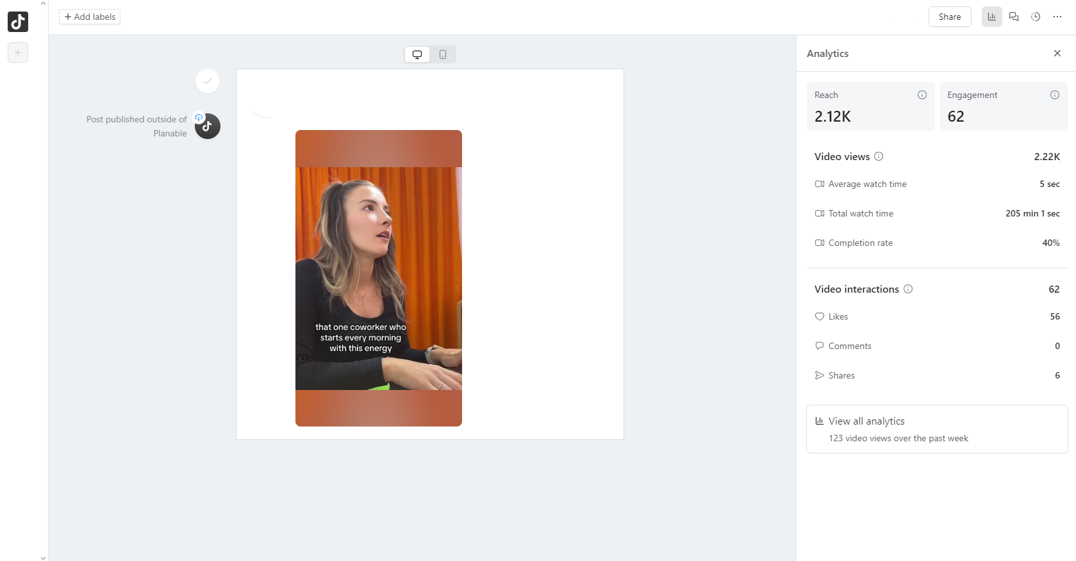The width and height of the screenshot is (1076, 561).
Task: Click the Share button
Action: point(949,17)
